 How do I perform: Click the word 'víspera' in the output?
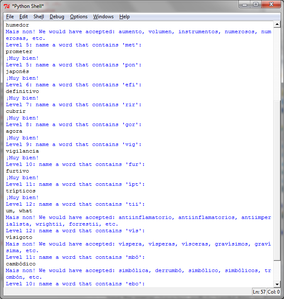pyautogui.click(x=130, y=244)
